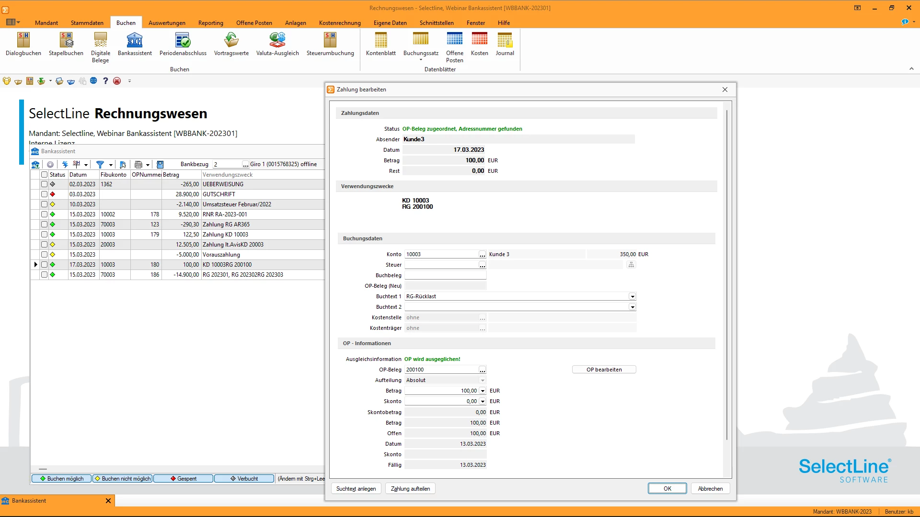Click the Suchtext anlegen button

(356, 488)
